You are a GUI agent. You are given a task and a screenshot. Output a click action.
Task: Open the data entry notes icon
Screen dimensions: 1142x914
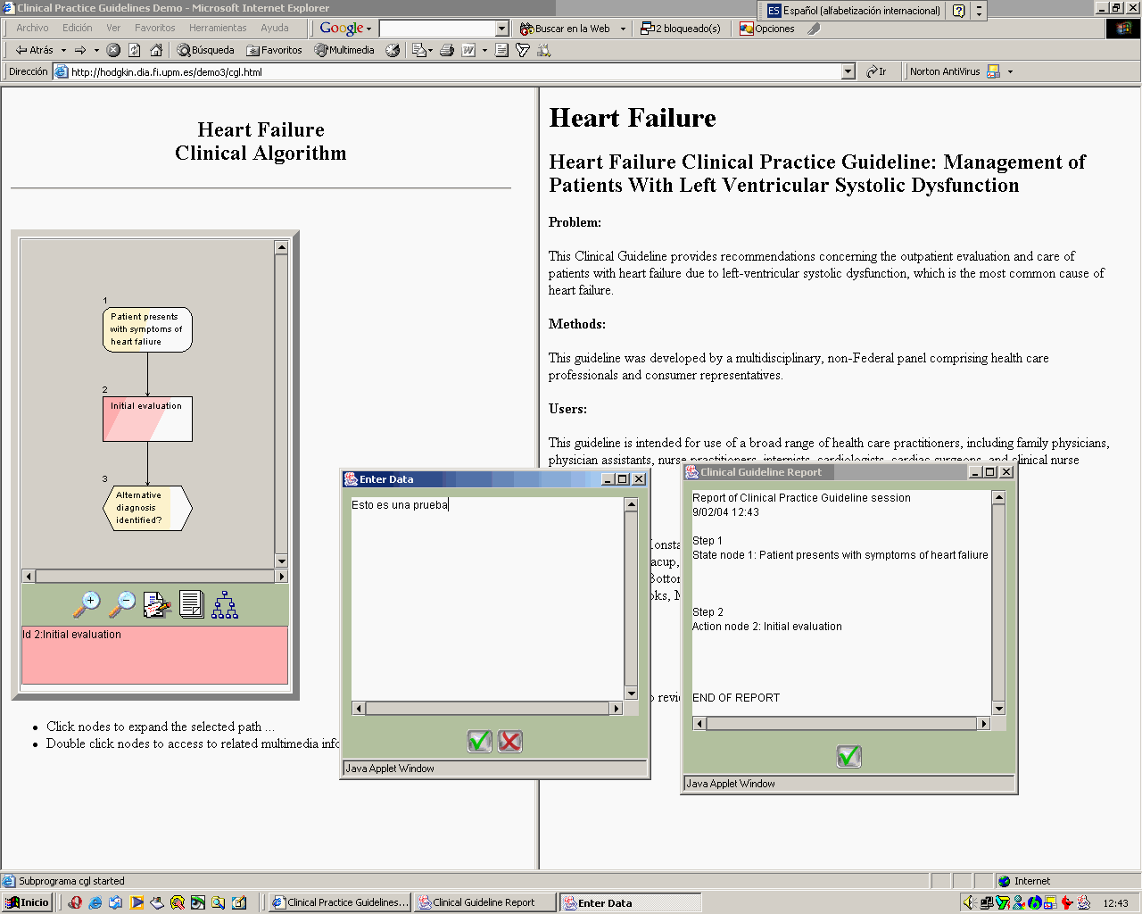click(x=157, y=604)
